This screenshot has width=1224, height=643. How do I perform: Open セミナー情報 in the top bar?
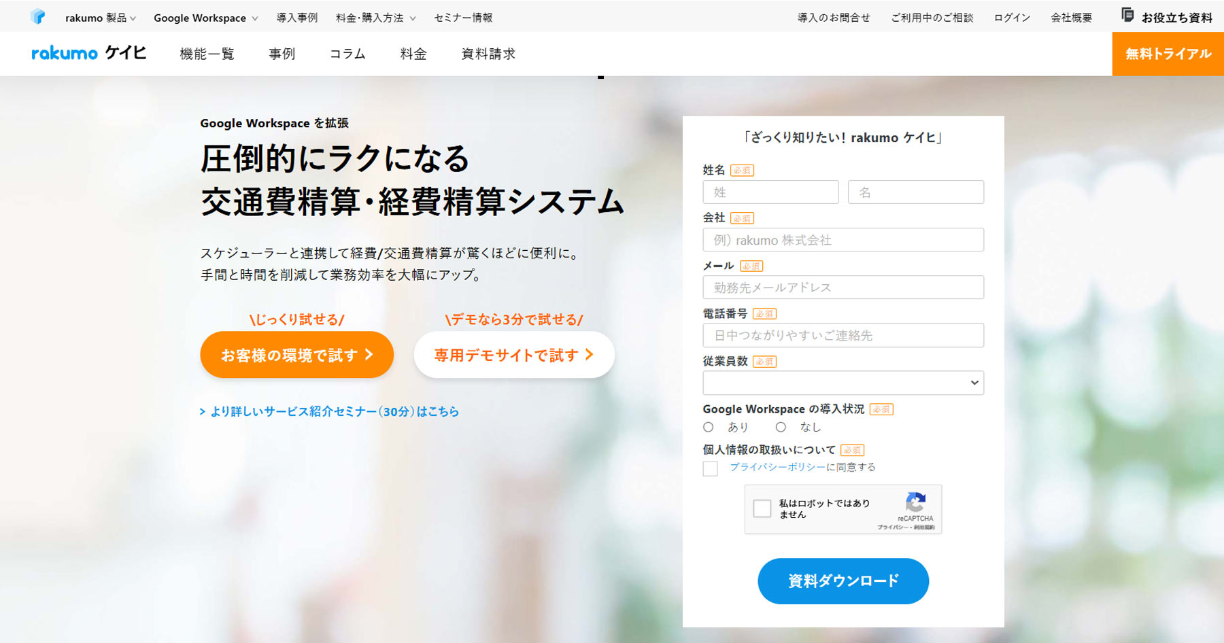[464, 18]
